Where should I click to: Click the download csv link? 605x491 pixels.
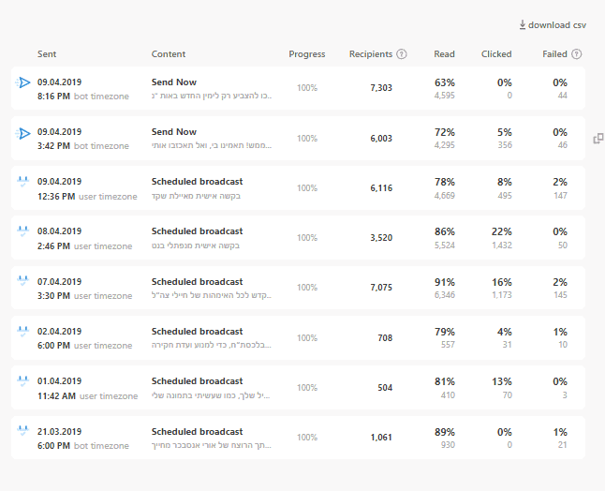[x=557, y=25]
